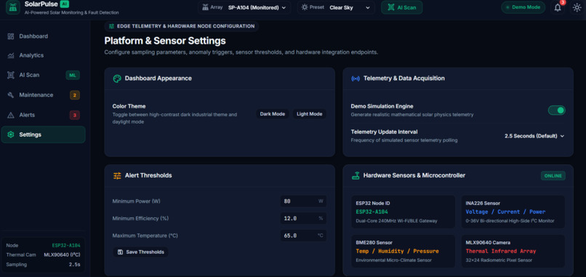Screen dimensions: 586x277
Task: Click the BME280 Sensor card
Action: click(x=404, y=251)
